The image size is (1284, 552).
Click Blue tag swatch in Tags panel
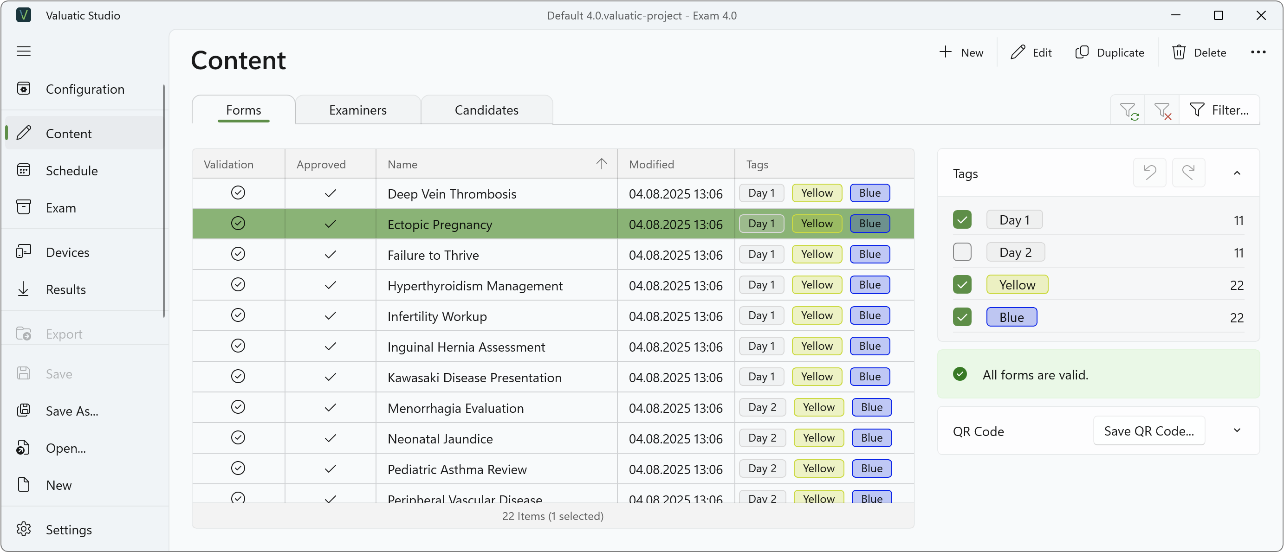click(1012, 317)
